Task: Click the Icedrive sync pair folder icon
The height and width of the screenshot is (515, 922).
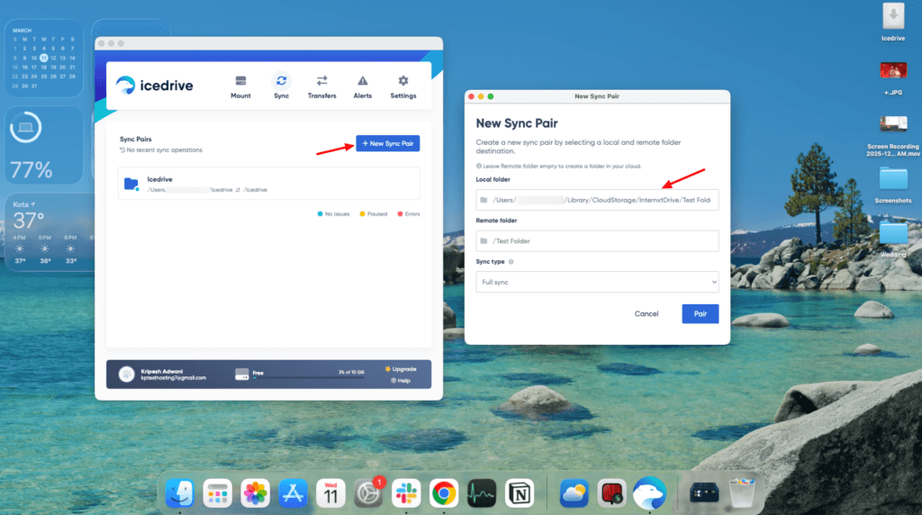Action: point(131,184)
